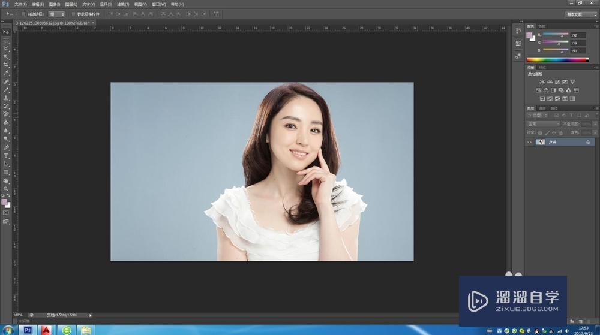Select the Crop tool
This screenshot has height=335, width=600.
pyautogui.click(x=6, y=65)
